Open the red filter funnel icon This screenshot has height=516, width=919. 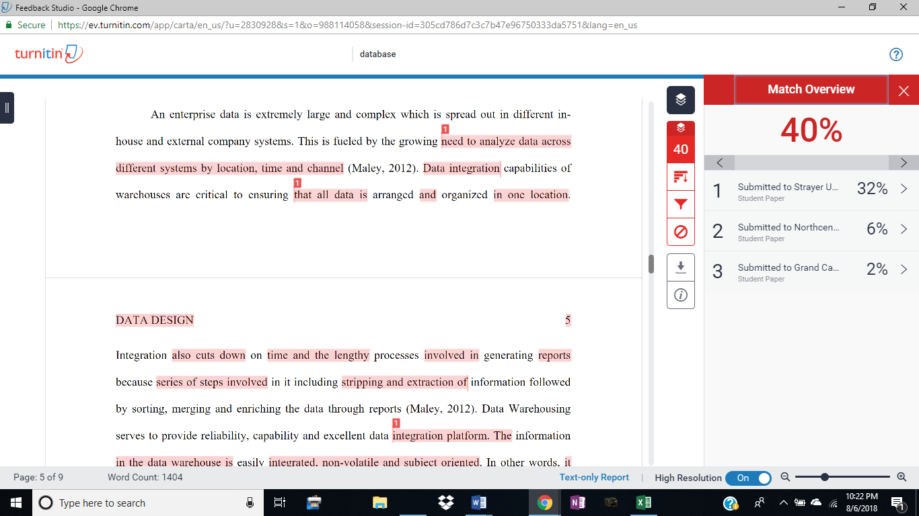click(680, 205)
